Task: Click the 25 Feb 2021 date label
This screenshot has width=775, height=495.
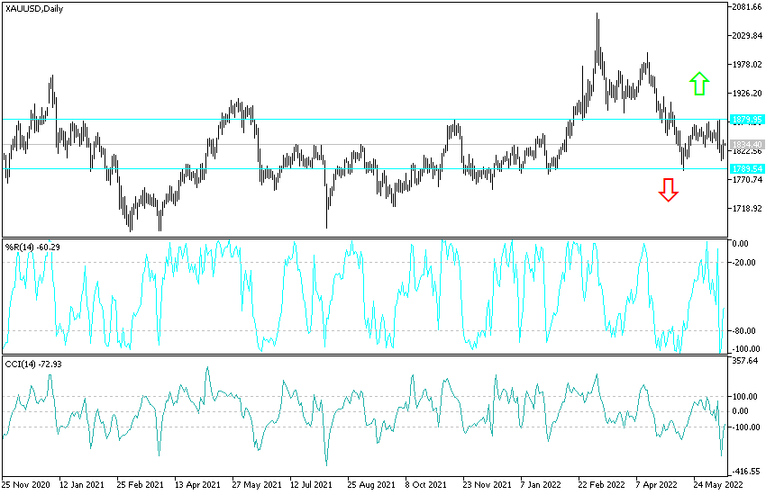Action: click(x=140, y=484)
